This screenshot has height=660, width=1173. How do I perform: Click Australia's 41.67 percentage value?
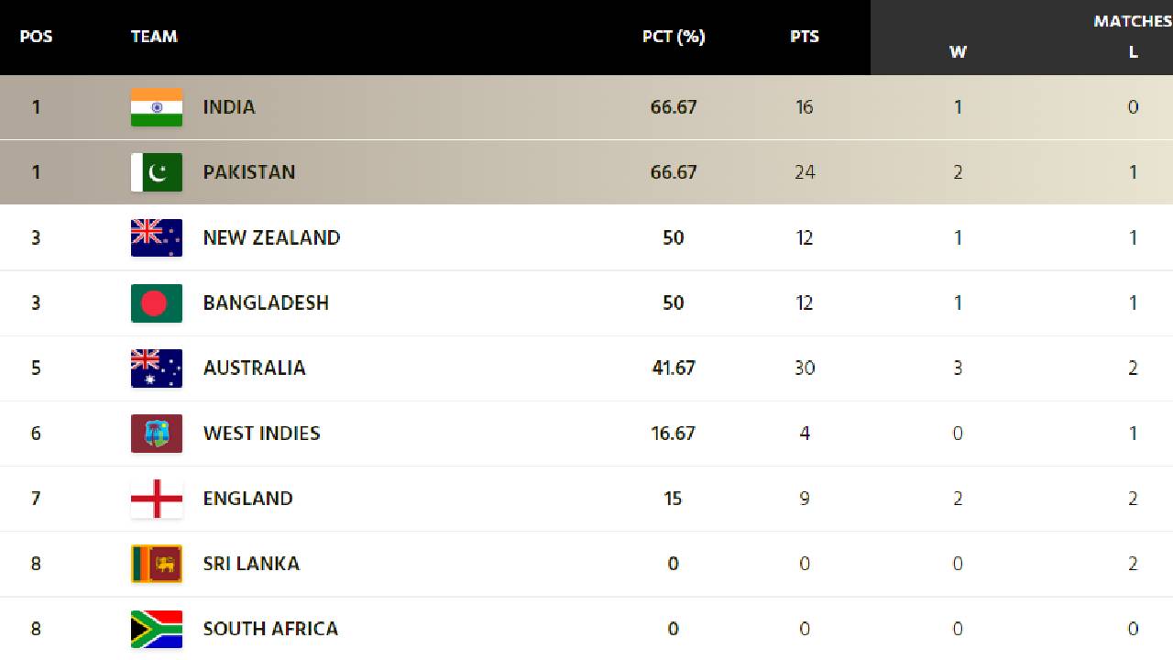tap(674, 368)
